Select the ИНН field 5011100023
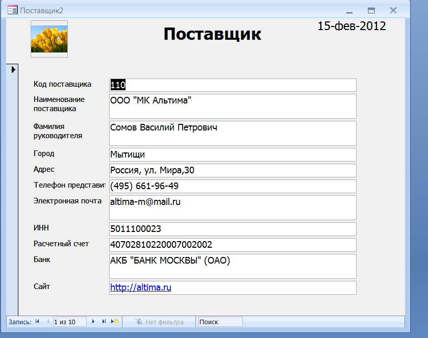 tap(233, 229)
